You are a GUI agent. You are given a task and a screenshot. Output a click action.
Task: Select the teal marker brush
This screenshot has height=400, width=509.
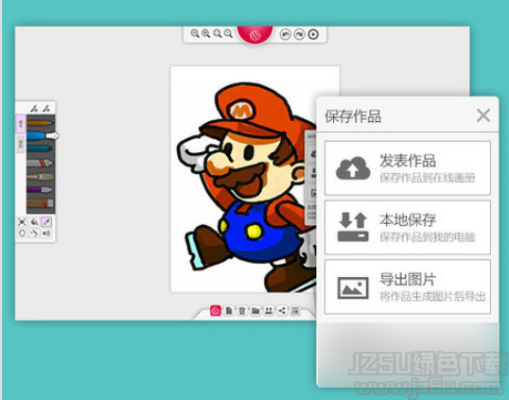click(x=40, y=148)
